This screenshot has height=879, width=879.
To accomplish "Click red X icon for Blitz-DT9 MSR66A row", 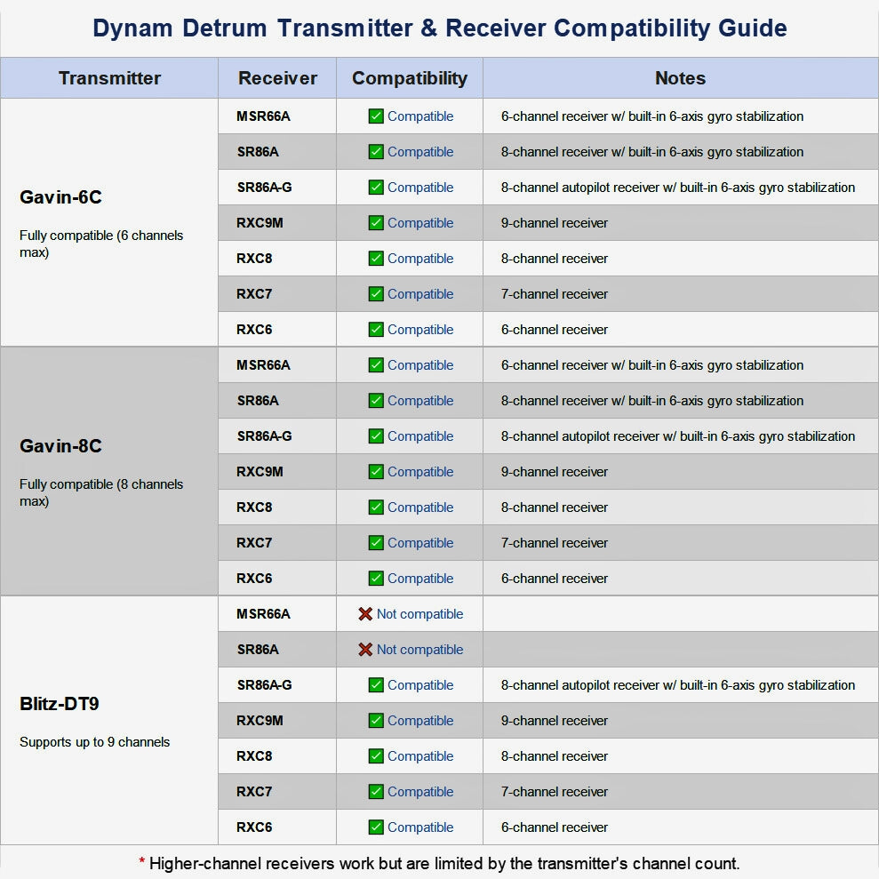I will pos(365,614).
